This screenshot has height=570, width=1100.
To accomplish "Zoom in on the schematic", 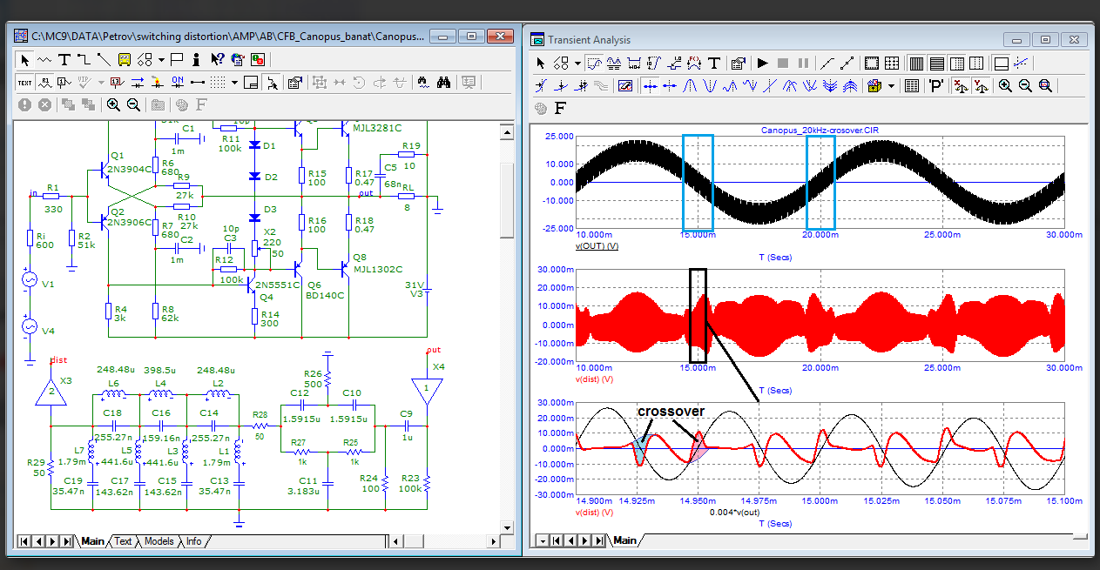I will pos(113,104).
